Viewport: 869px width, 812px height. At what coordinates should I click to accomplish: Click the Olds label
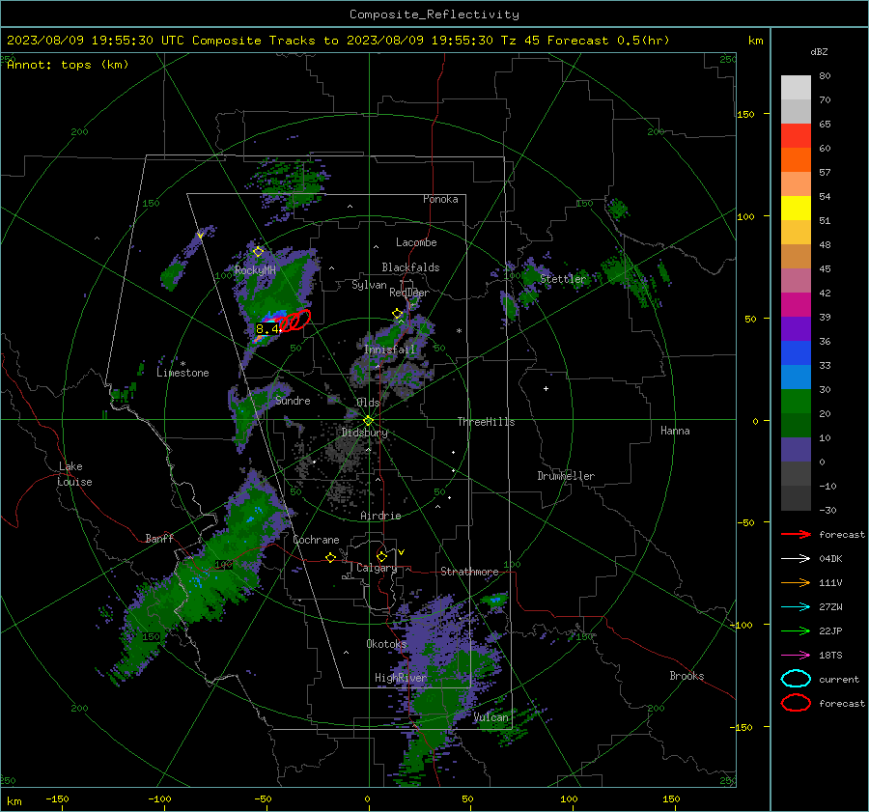click(368, 403)
